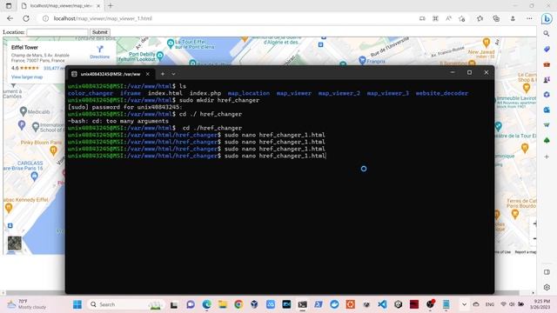The width and height of the screenshot is (557, 313).
Task: Submit the location form
Action: [100, 32]
